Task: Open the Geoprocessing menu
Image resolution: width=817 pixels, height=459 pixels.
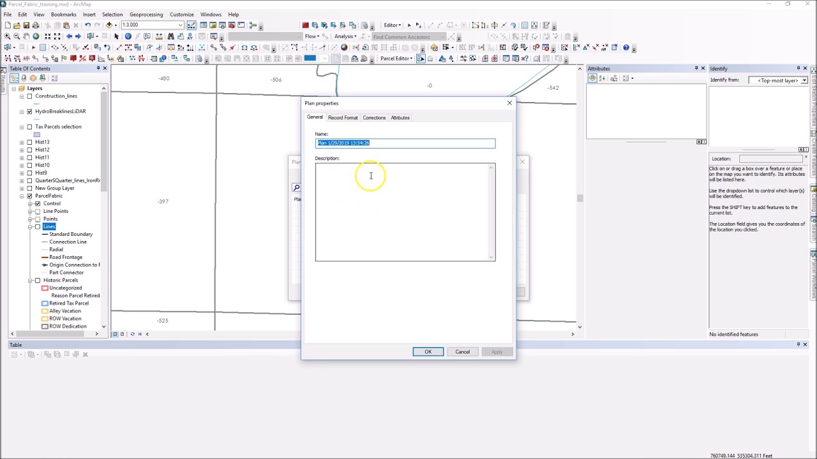Action: click(146, 14)
